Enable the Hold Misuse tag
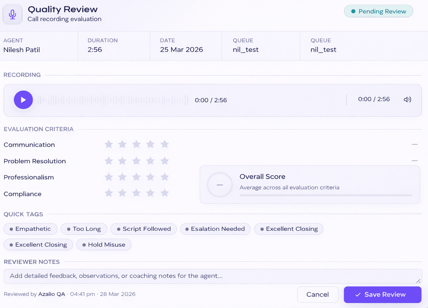This screenshot has height=308, width=428. (x=104, y=244)
